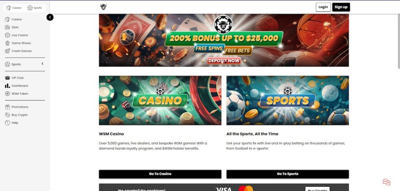Click the Go To Casino button
Screen dimensions: 400x191
tap(160, 174)
